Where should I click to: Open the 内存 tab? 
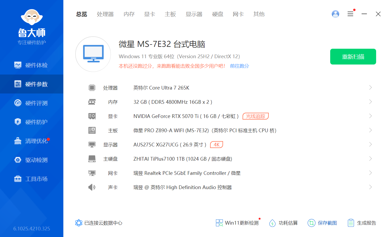[129, 14]
